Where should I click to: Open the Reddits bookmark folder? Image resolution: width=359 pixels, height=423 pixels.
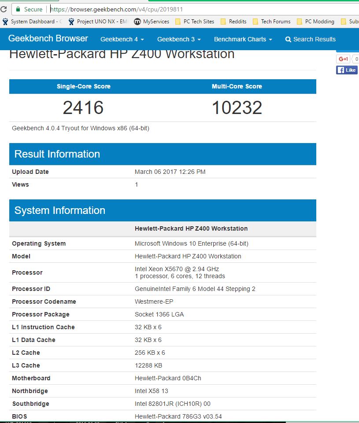pos(233,22)
